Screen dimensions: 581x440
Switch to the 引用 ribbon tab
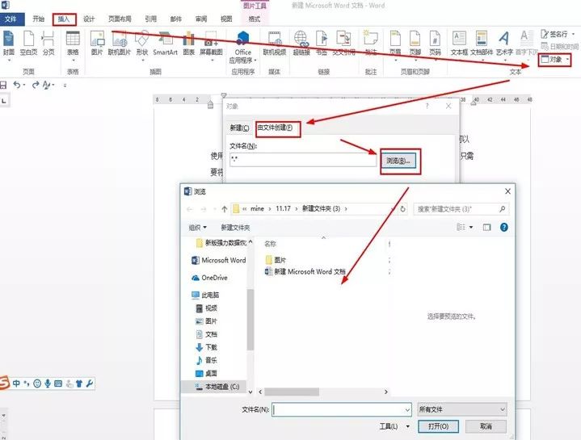(x=150, y=19)
